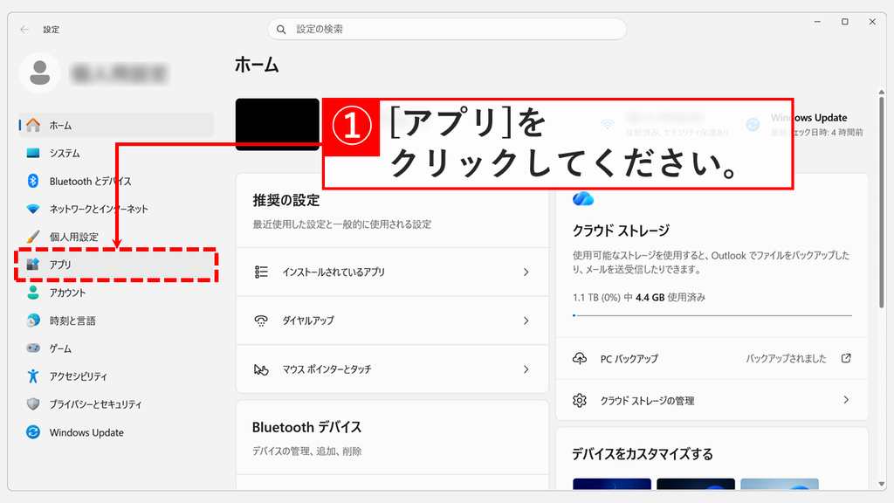Viewport: 894px width, 503px height.
Task: Expand マウス ポインターとタッチ chevron
Action: pos(526,369)
